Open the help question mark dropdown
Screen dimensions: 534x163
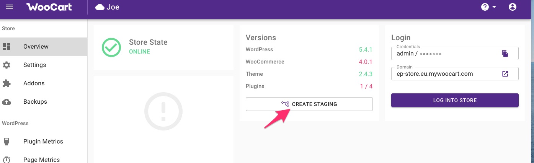coord(488,7)
